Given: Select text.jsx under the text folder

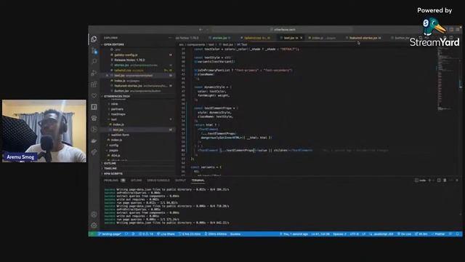Looking at the screenshot, I should (x=118, y=130).
